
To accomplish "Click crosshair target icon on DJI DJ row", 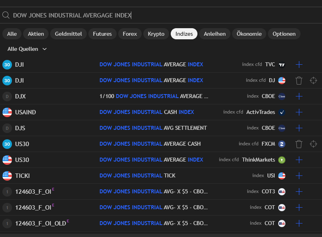I will click(x=313, y=81).
